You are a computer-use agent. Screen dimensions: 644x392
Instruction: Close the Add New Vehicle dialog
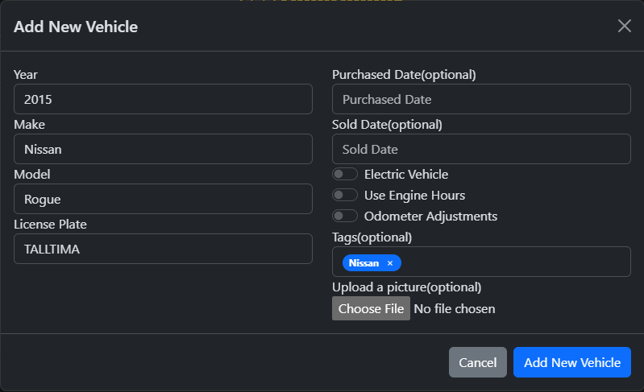coord(625,26)
